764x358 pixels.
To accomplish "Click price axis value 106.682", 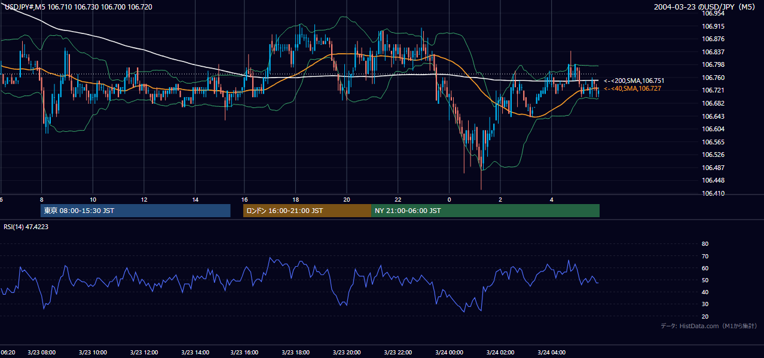I will [x=713, y=103].
